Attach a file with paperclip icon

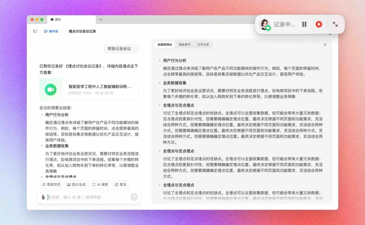(x=43, y=197)
